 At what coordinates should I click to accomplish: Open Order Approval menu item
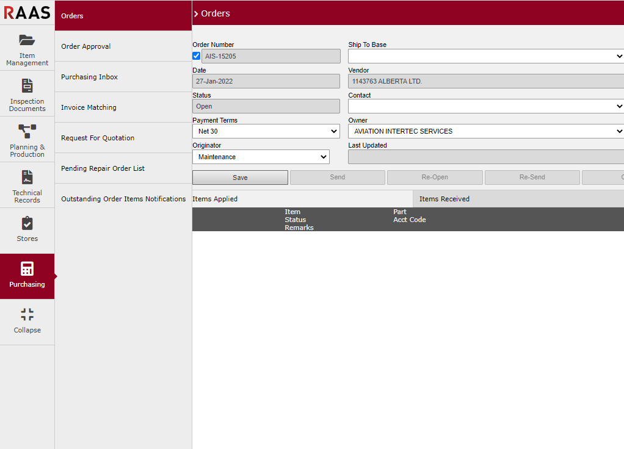click(x=86, y=46)
